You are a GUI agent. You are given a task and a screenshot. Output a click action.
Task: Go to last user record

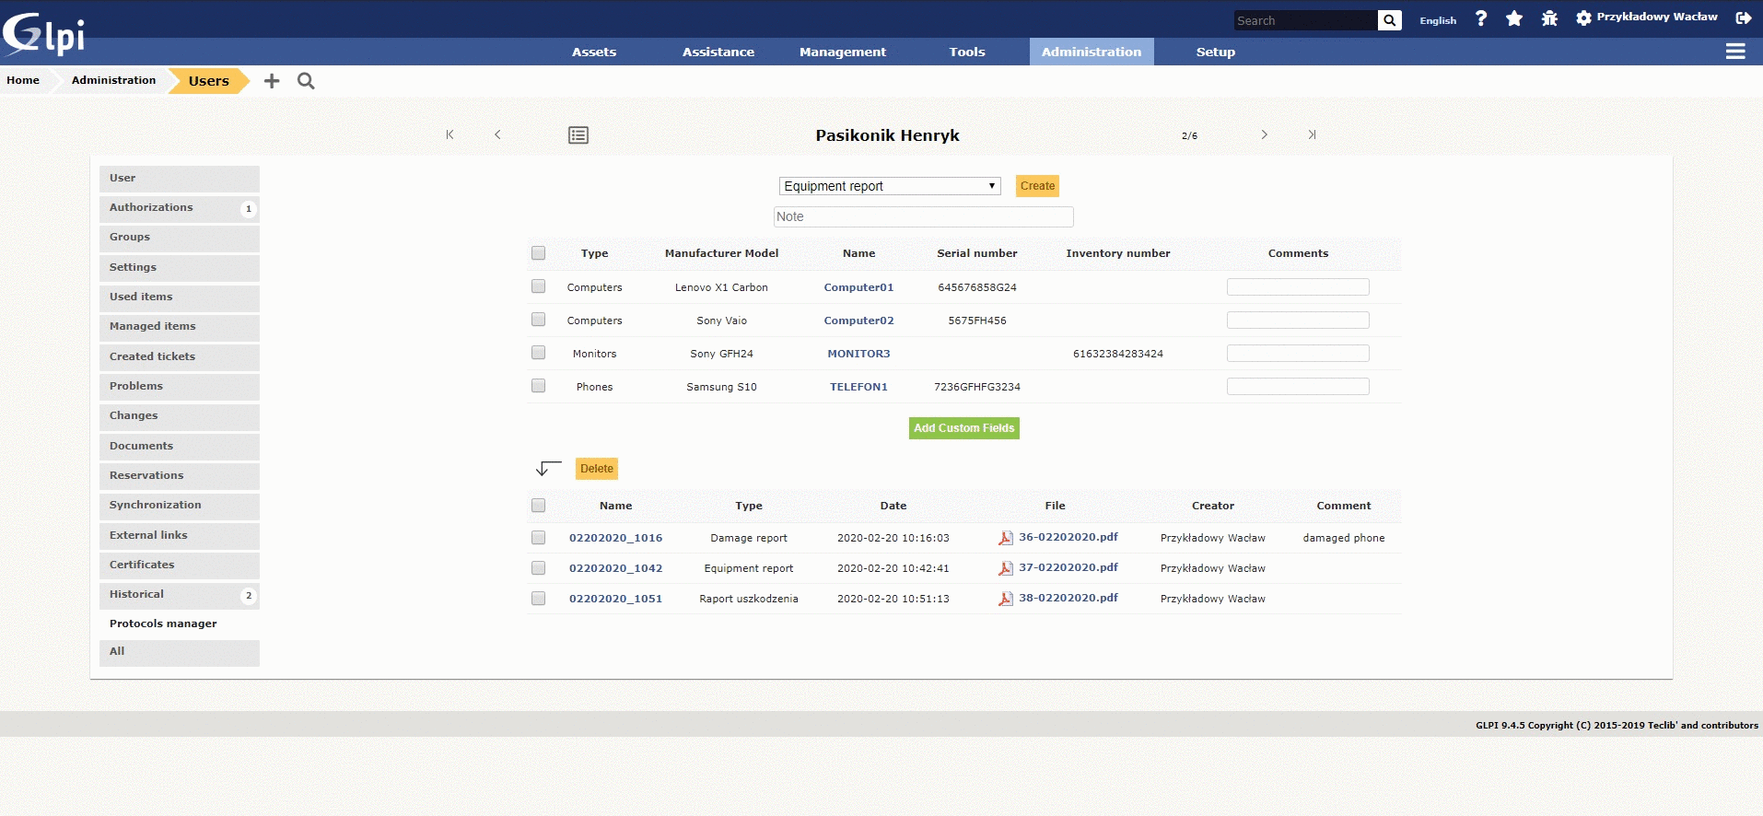[x=1312, y=134]
